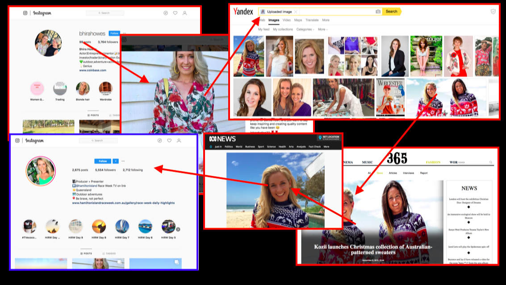This screenshot has width=506, height=285.
Task: Open the Wardrobe story highlight
Action: click(x=105, y=89)
